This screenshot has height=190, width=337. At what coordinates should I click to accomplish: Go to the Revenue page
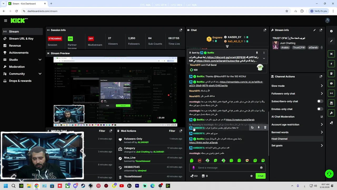click(22, 46)
